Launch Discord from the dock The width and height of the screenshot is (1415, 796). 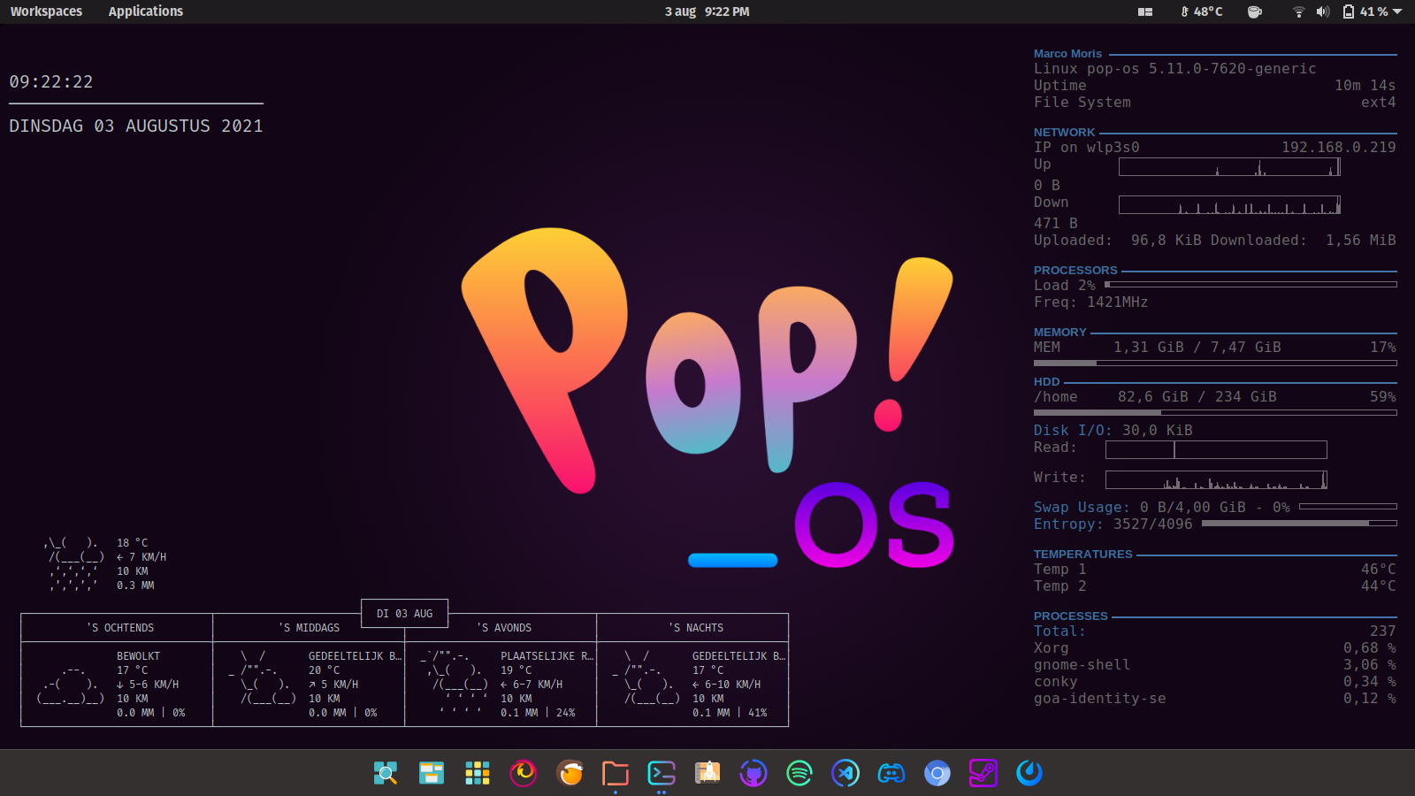(x=891, y=773)
